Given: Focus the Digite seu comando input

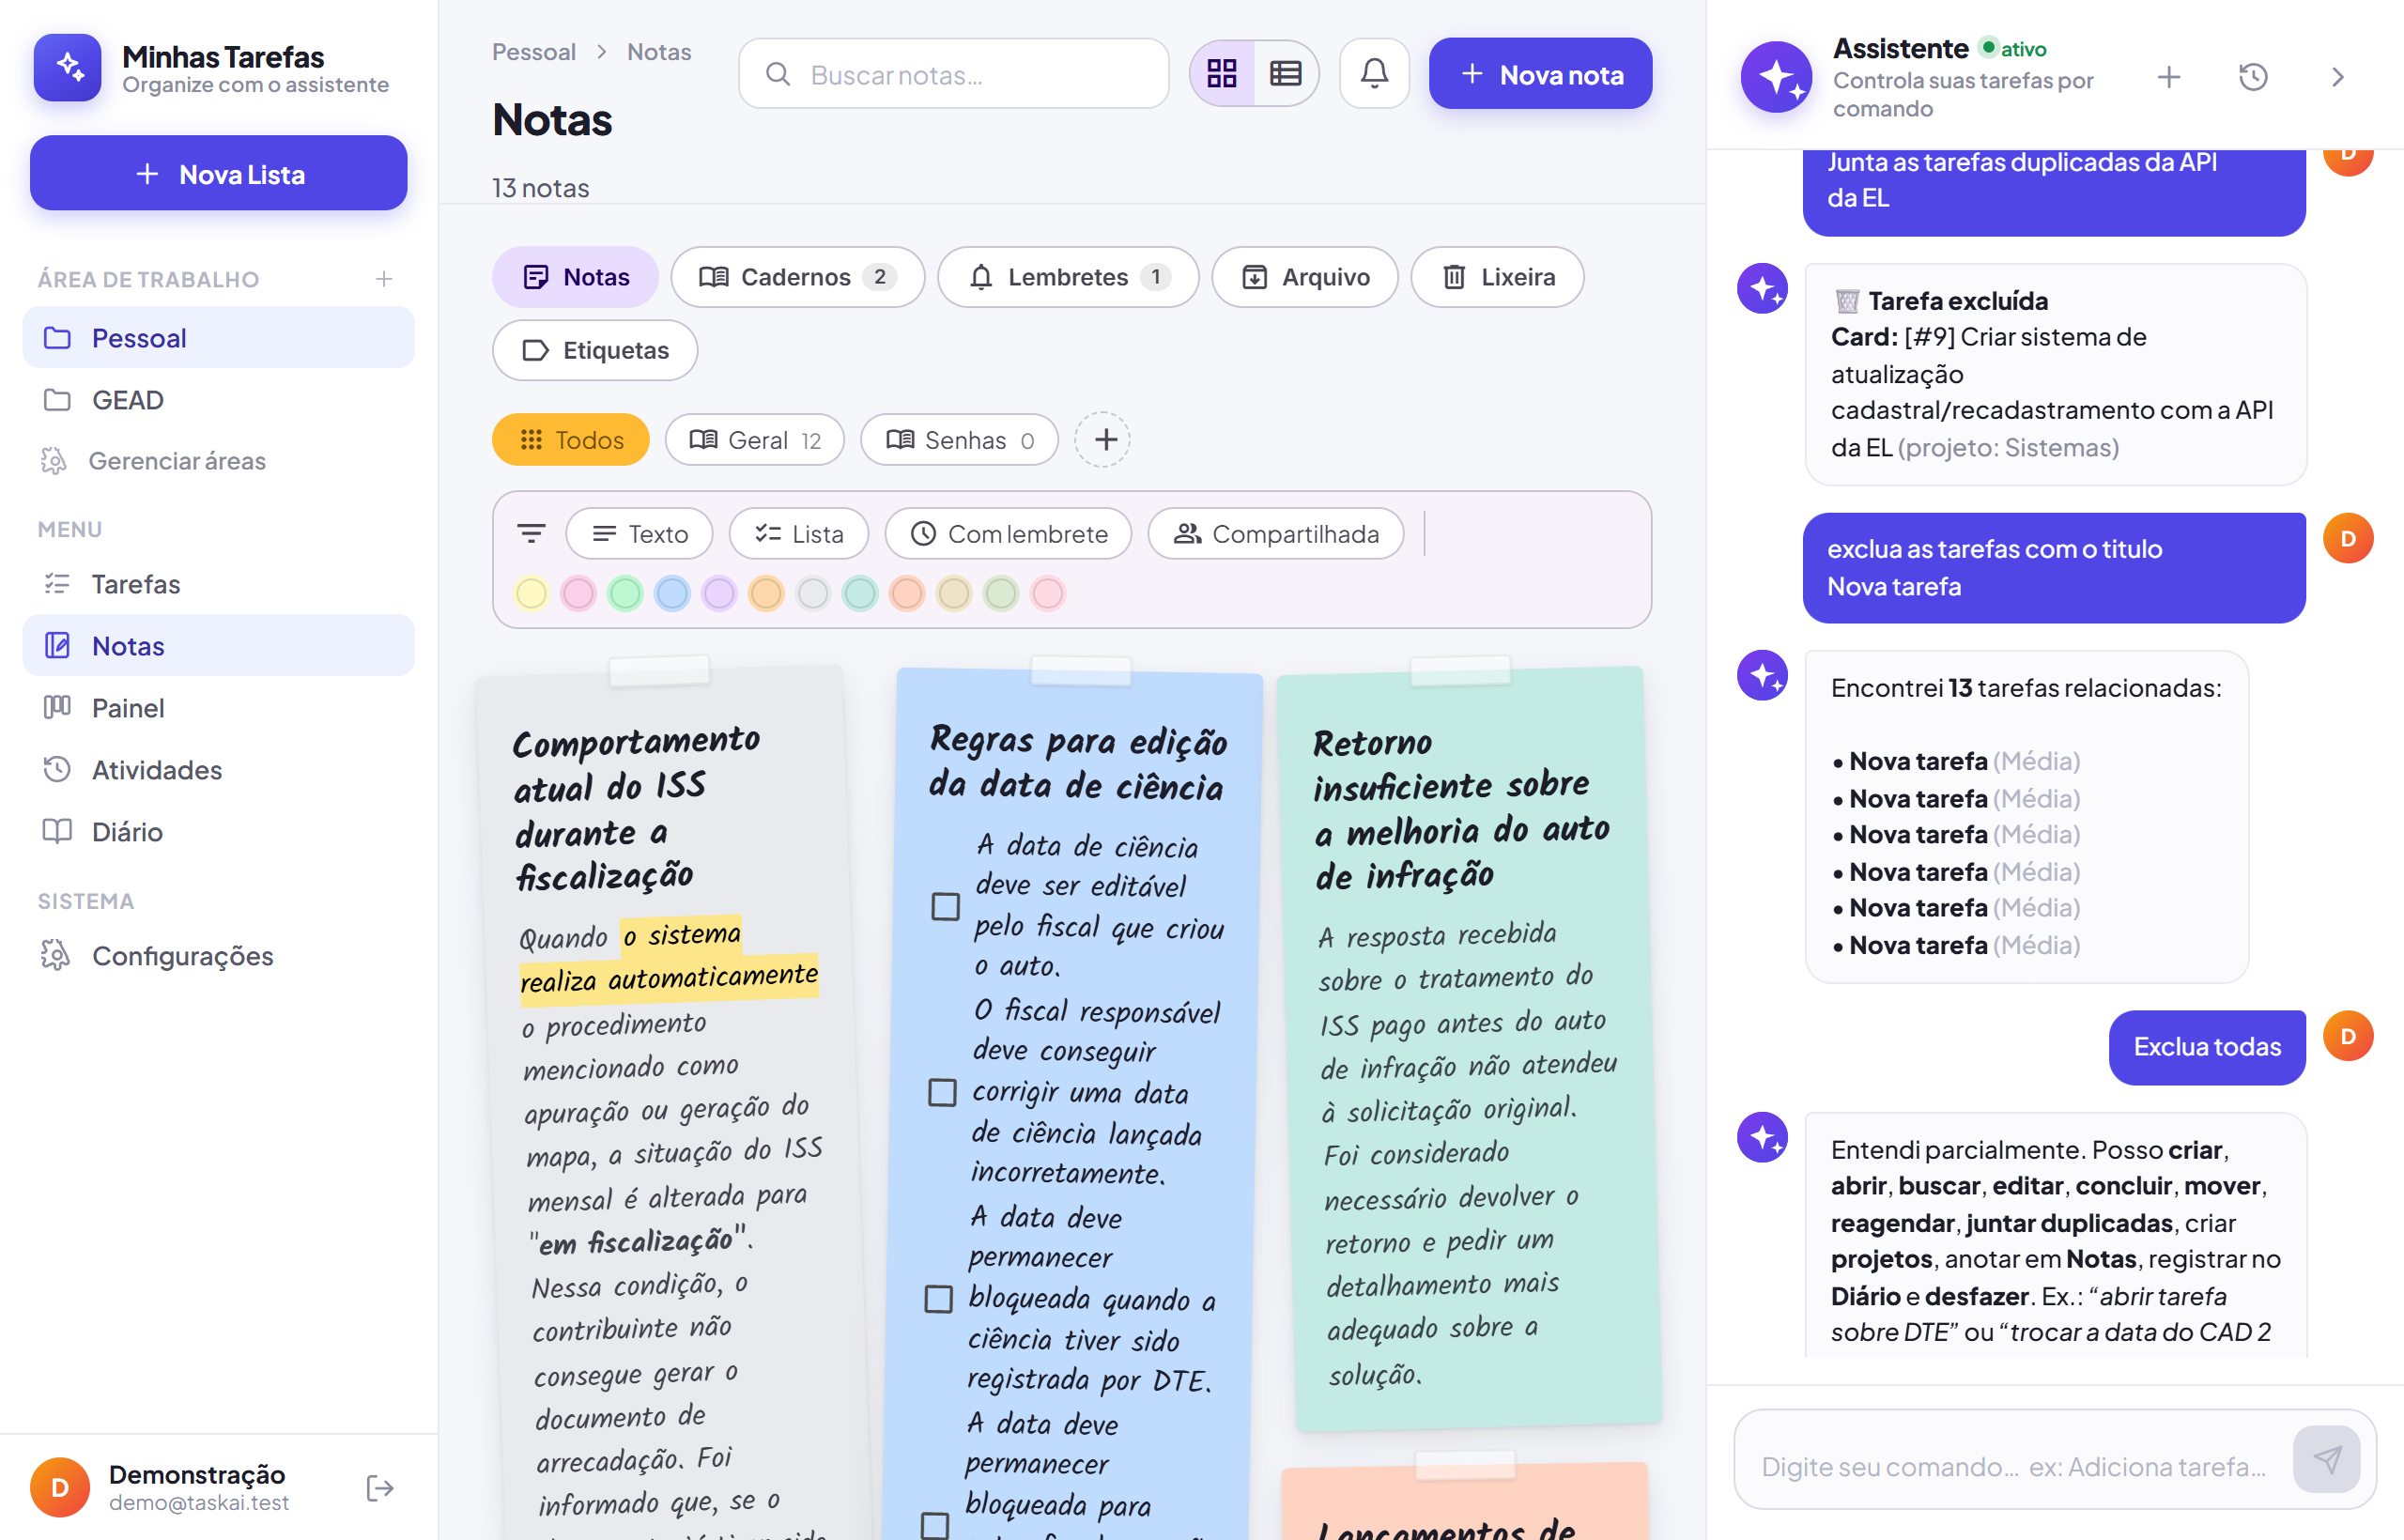Looking at the screenshot, I should 2015,1466.
